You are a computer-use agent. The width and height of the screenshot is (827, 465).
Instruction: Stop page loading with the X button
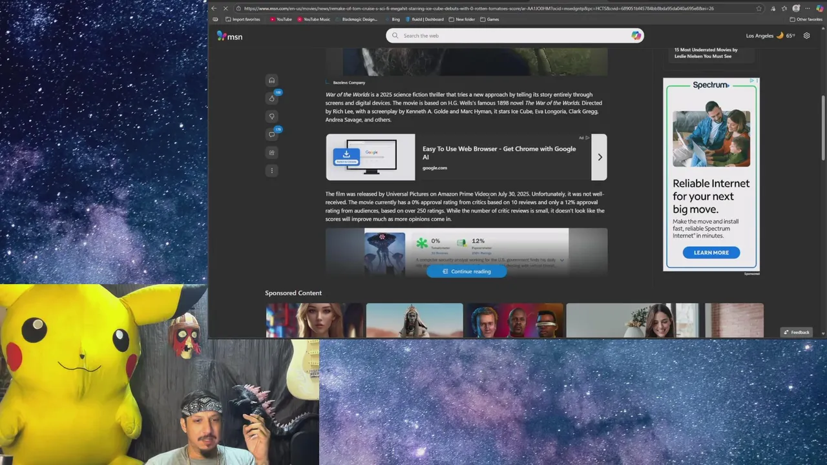point(225,8)
